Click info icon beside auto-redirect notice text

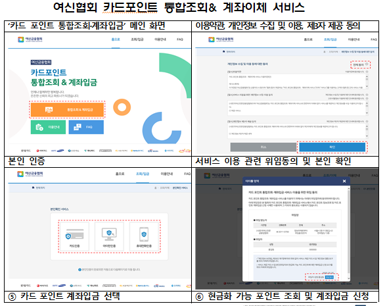pos(80,270)
